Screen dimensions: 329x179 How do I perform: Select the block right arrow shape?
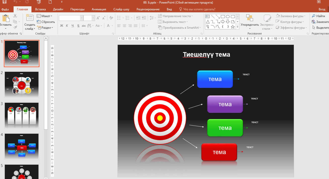point(223,22)
